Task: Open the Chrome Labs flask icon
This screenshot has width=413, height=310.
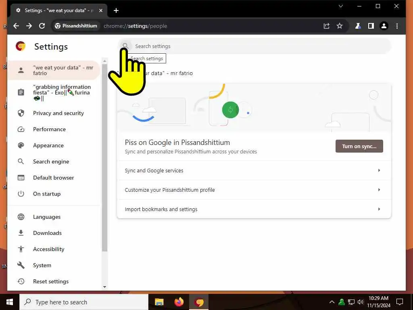Action: 358,26
